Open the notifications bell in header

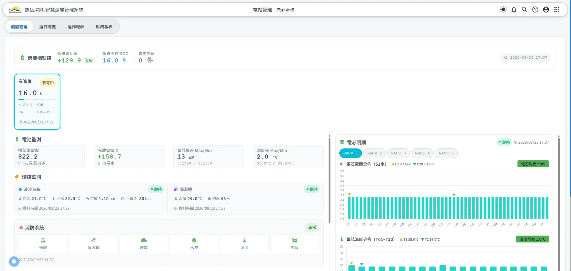[x=514, y=10]
